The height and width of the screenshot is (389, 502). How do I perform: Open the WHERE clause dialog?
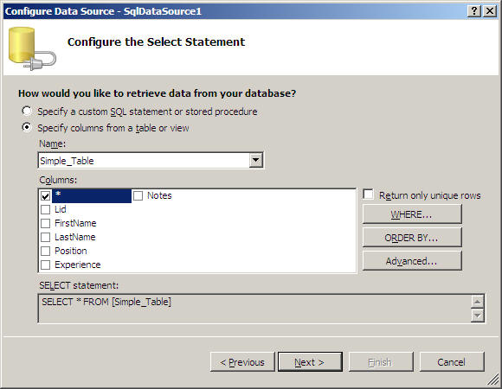[x=412, y=214]
